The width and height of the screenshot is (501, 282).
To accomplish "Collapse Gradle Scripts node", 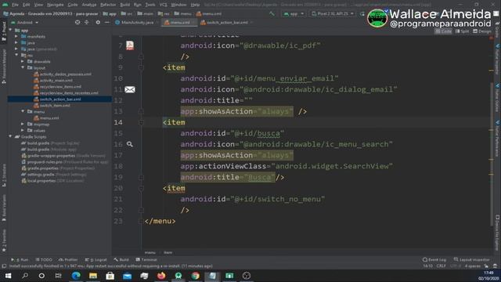I will click(x=10, y=136).
